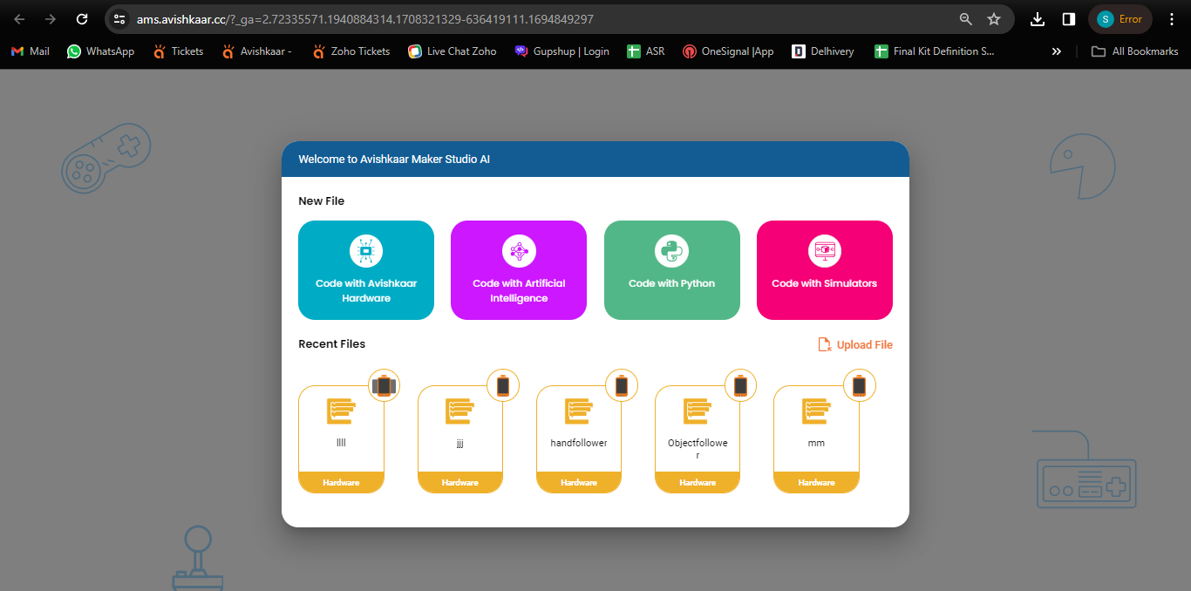The height and width of the screenshot is (591, 1191).
Task: Choose Code with Python card
Action: pyautogui.click(x=672, y=270)
